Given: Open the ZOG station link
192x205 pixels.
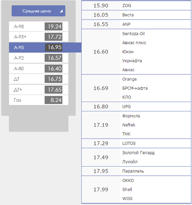Looking at the screenshot, I should coord(127,6).
